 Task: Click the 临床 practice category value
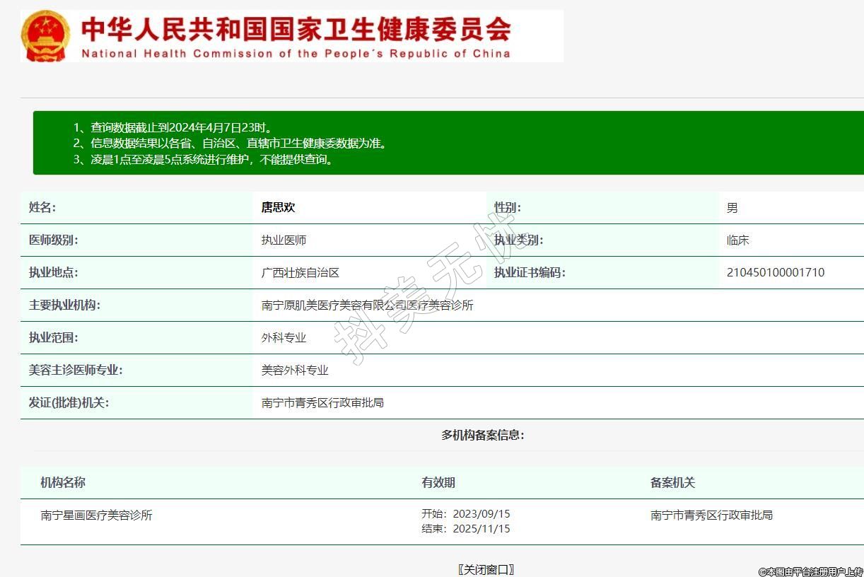pyautogui.click(x=737, y=240)
